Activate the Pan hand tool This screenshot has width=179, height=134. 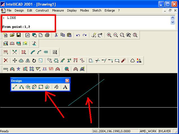[x=100, y=35]
